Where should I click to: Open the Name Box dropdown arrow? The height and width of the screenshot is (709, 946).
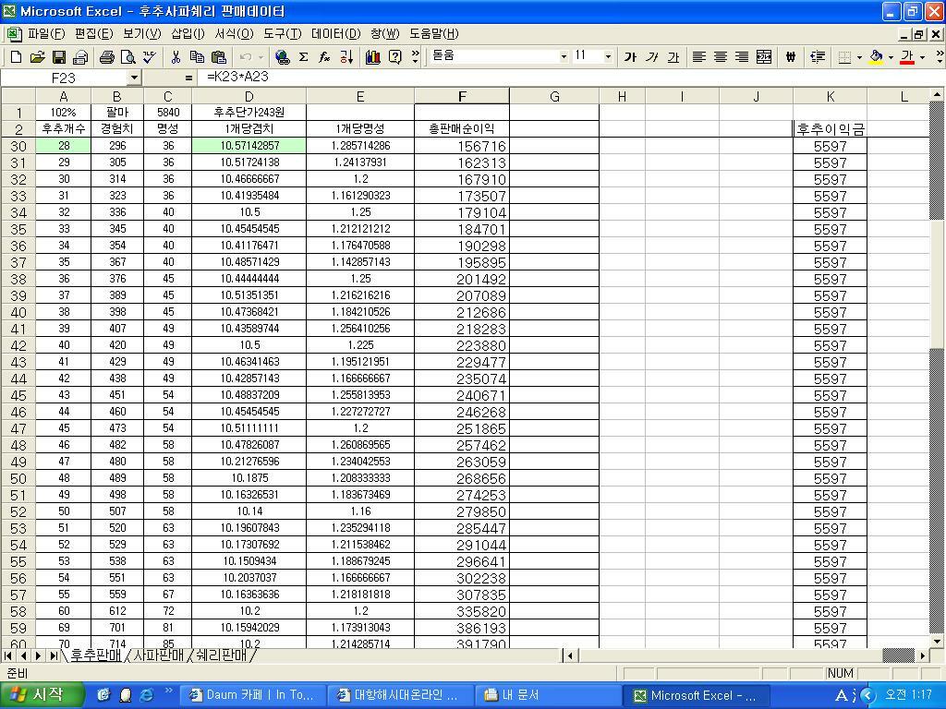pos(133,78)
